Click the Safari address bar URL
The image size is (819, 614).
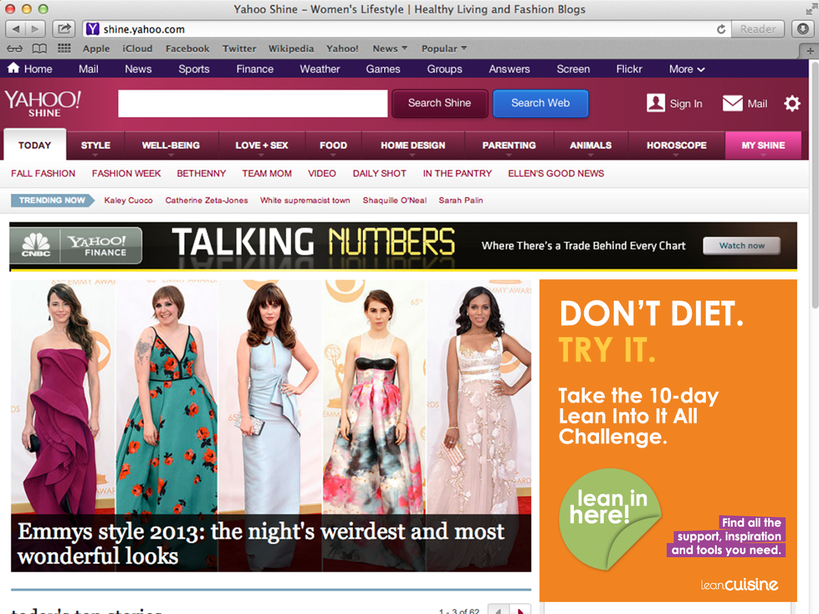(x=144, y=29)
